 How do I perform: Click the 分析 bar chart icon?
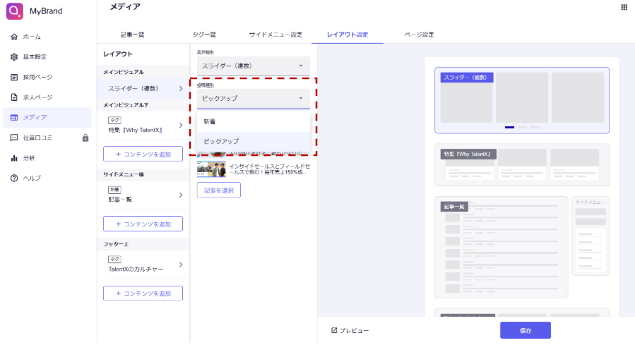click(14, 158)
